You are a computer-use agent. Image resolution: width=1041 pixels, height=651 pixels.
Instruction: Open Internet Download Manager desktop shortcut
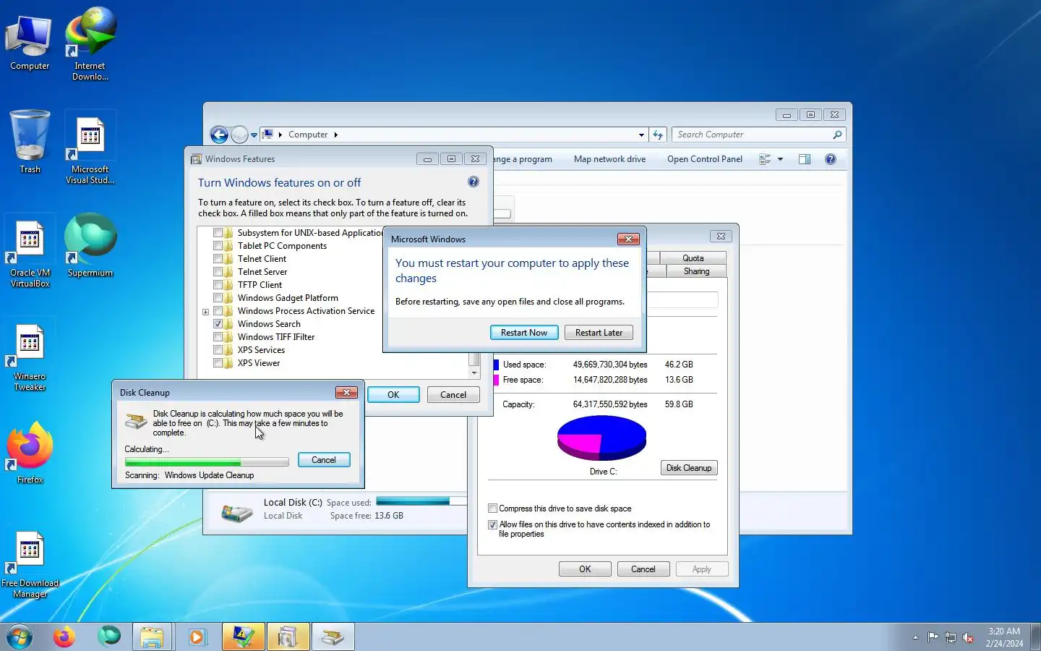pos(90,43)
